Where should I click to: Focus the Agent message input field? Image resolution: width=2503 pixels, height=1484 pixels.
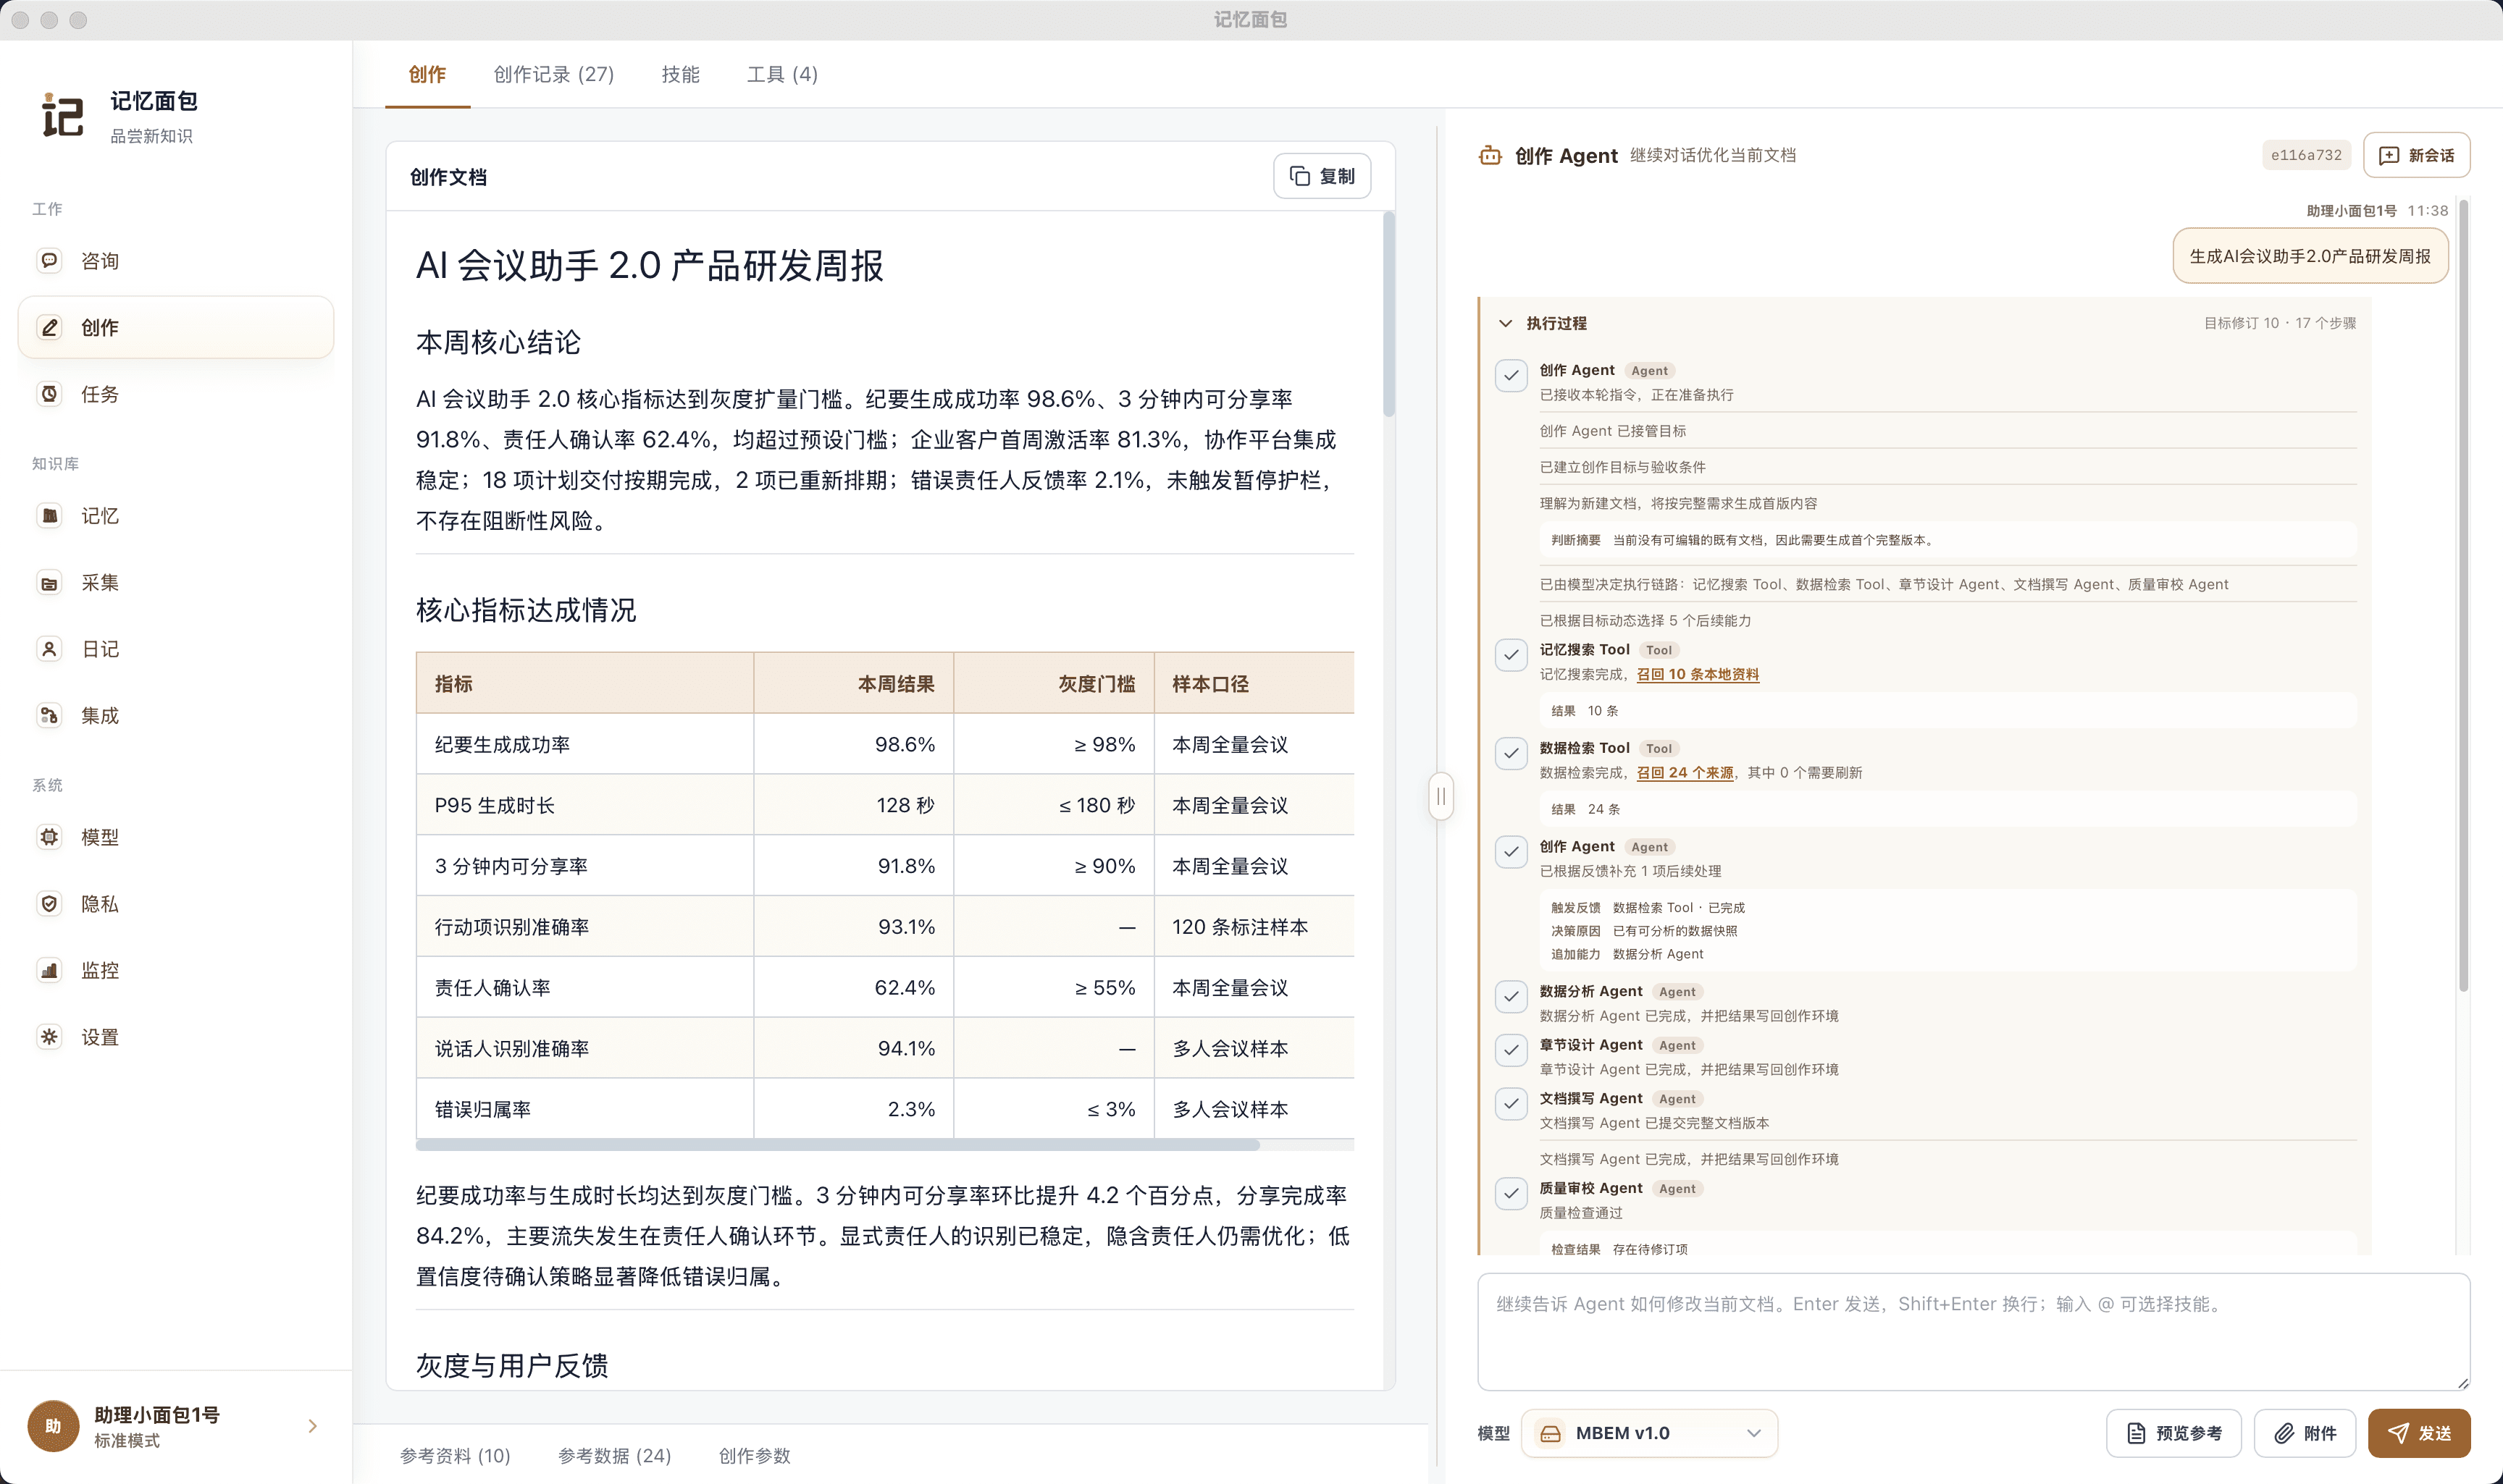click(x=1973, y=1331)
